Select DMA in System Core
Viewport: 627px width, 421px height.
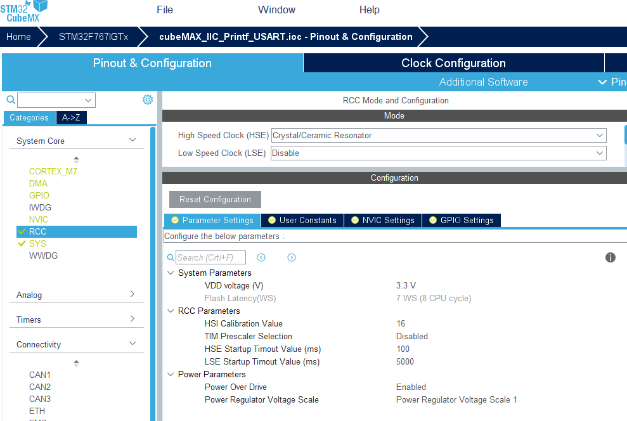[38, 183]
